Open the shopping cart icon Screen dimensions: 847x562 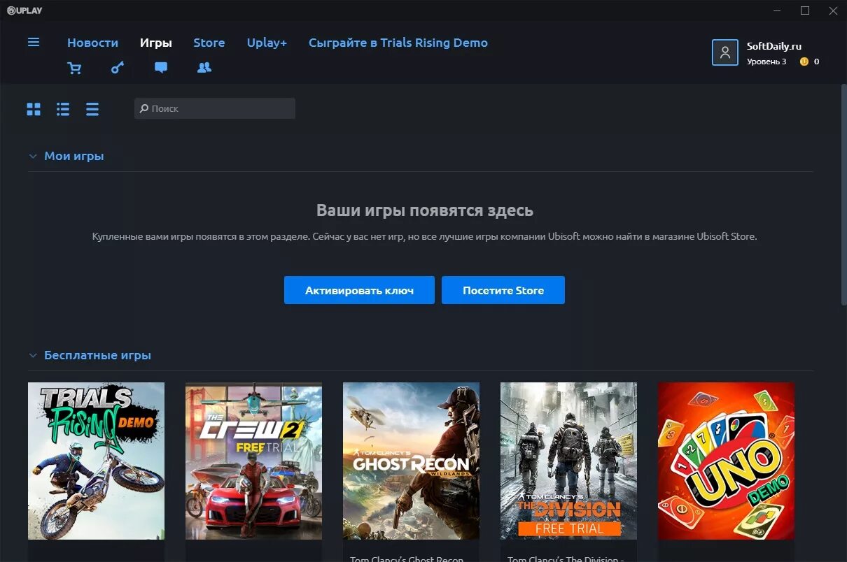click(74, 68)
